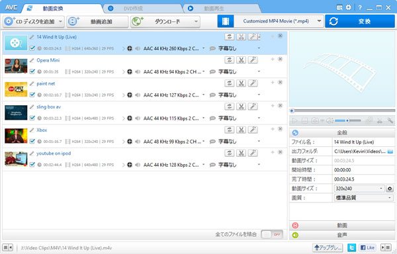Open AAC 48 KHz 94 Kbps audio dropdown
Screen dimensions: 397x254
tap(203, 71)
